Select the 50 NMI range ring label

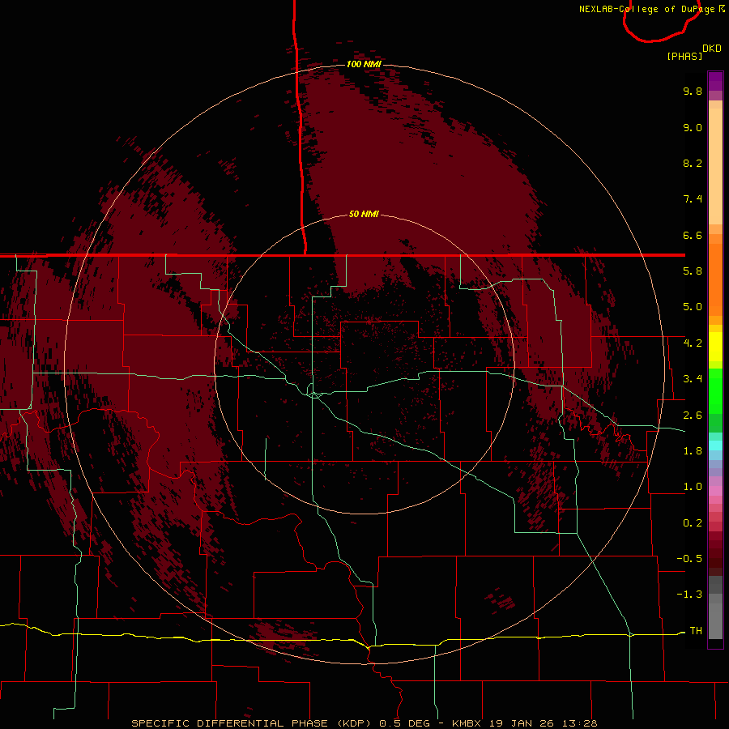(x=364, y=214)
